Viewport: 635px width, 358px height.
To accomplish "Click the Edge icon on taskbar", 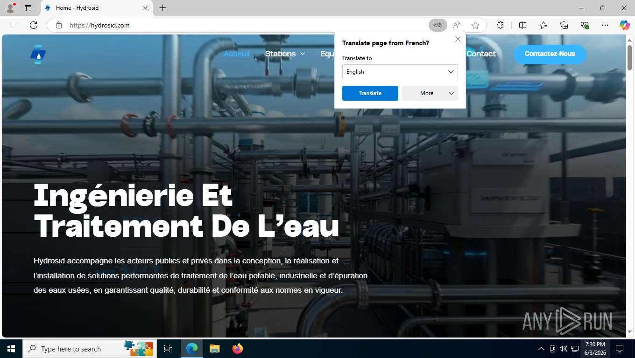I will 191,349.
